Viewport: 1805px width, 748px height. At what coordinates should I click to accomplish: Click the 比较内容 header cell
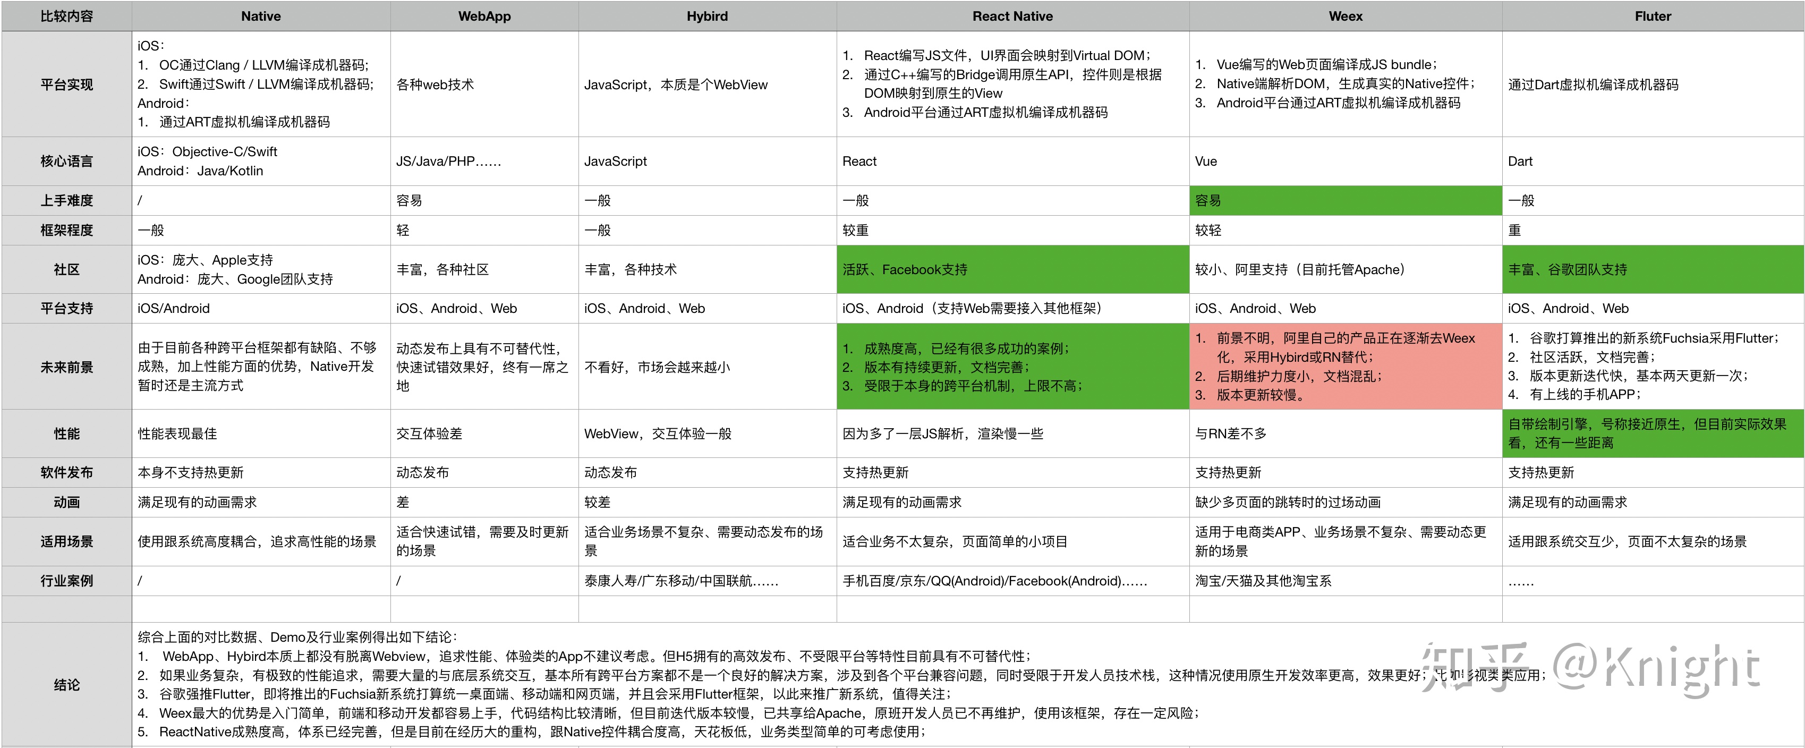tap(66, 16)
